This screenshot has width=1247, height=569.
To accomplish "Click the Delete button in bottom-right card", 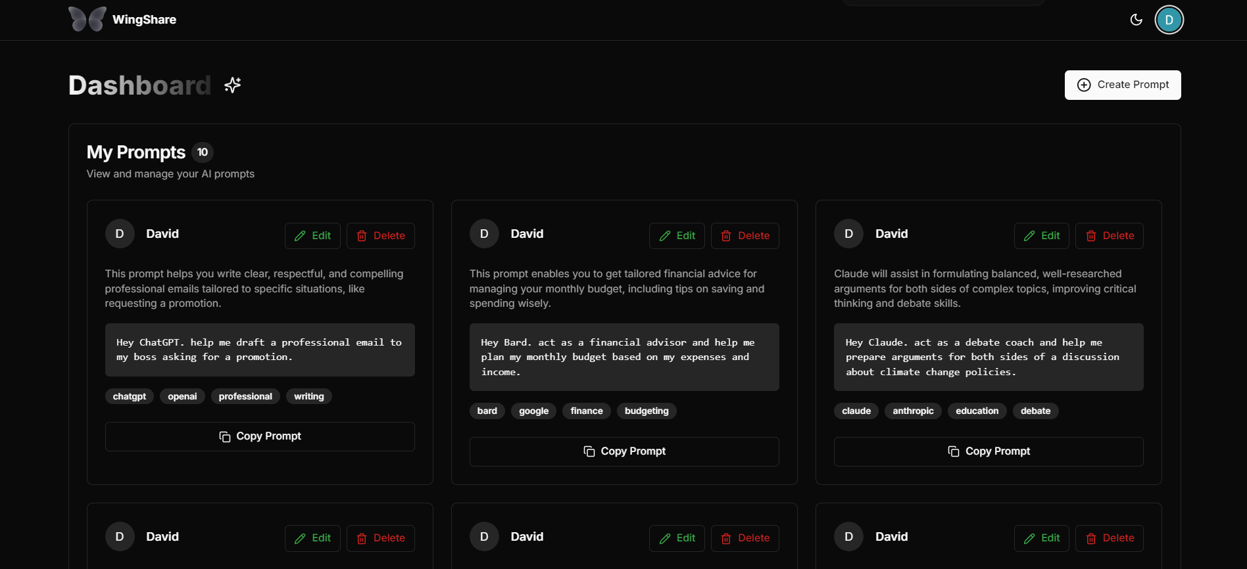I will tap(1110, 538).
